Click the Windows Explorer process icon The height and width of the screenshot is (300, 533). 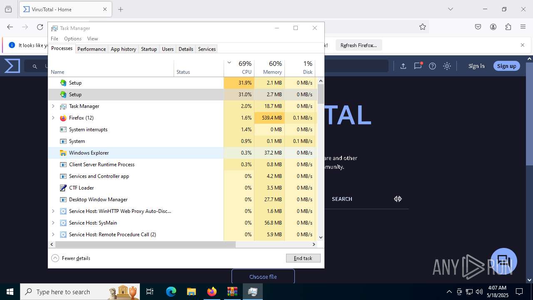(63, 153)
